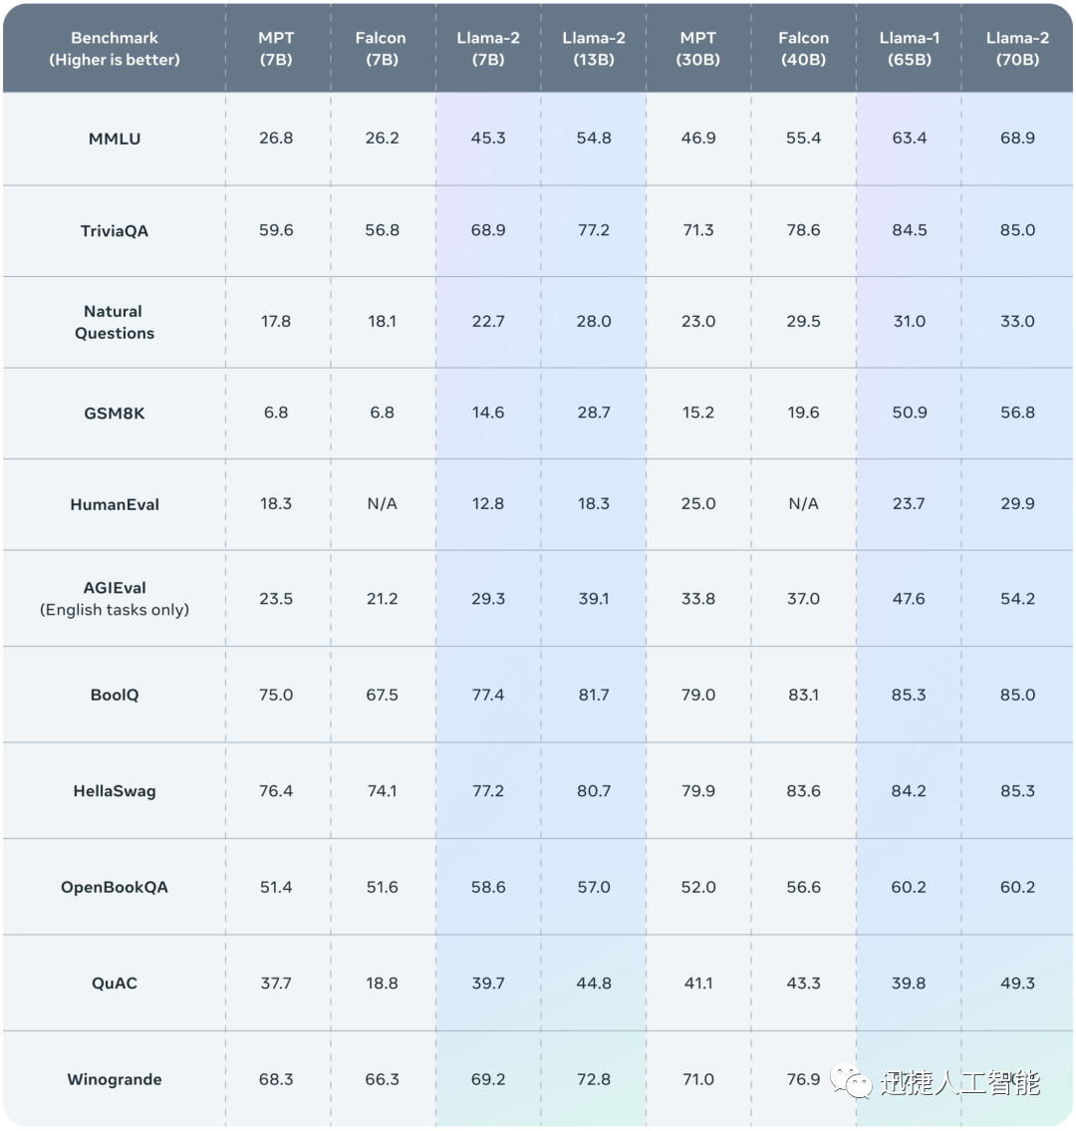Click the 68.9 MMLU score for Llama-2 (70B)
The image size is (1076, 1131).
[x=1017, y=139]
